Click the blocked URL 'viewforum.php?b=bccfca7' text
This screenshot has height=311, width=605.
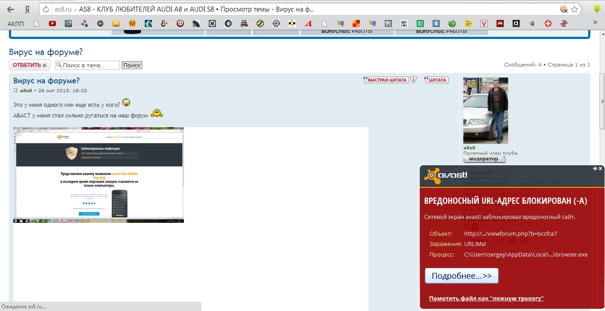click(x=510, y=233)
